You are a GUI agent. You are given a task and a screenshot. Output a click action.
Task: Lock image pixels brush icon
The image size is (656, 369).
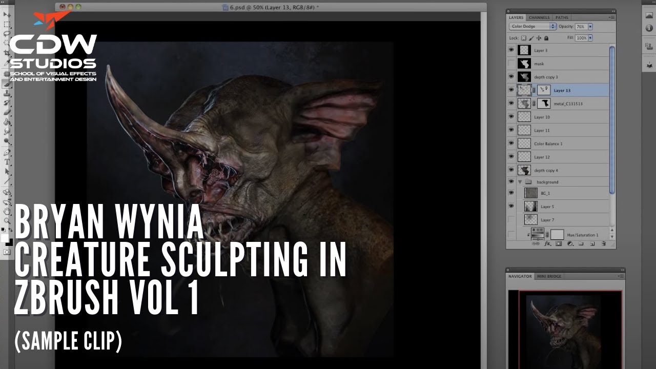tap(531, 38)
